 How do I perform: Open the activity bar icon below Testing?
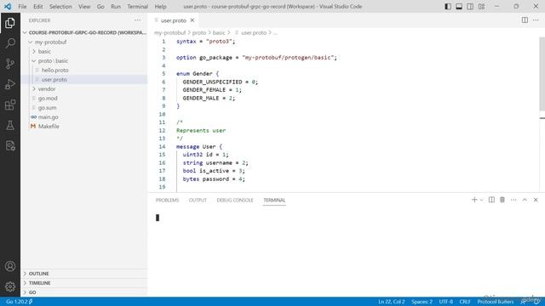pyautogui.click(x=10, y=145)
